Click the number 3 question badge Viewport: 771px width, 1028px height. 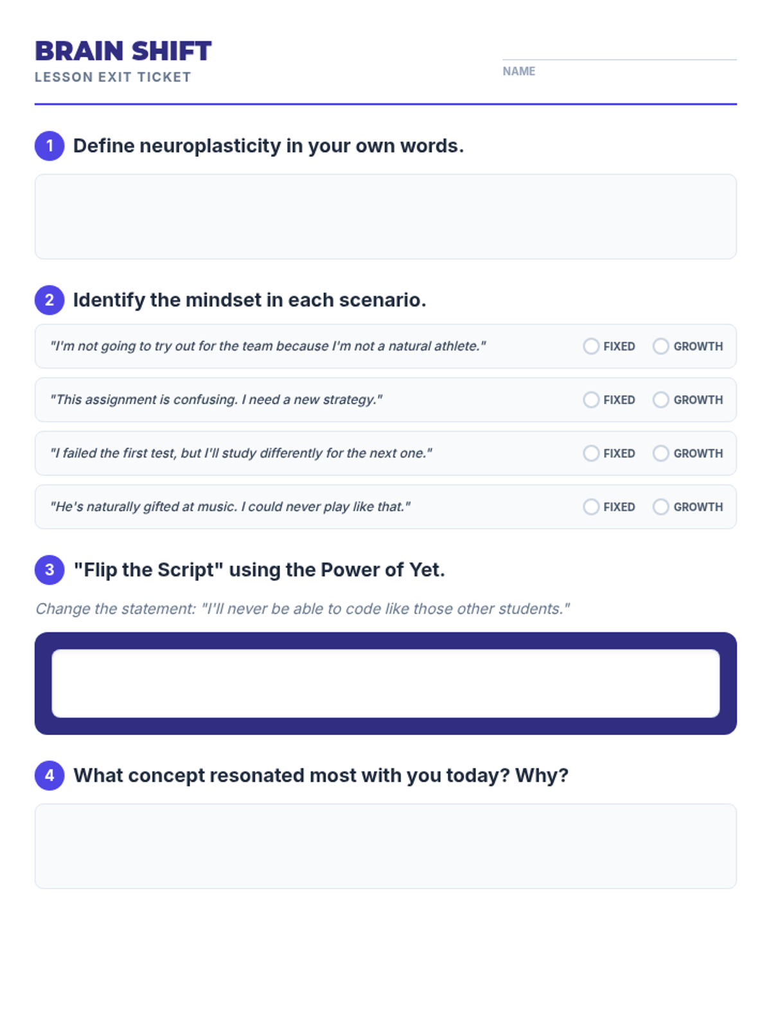(x=49, y=570)
